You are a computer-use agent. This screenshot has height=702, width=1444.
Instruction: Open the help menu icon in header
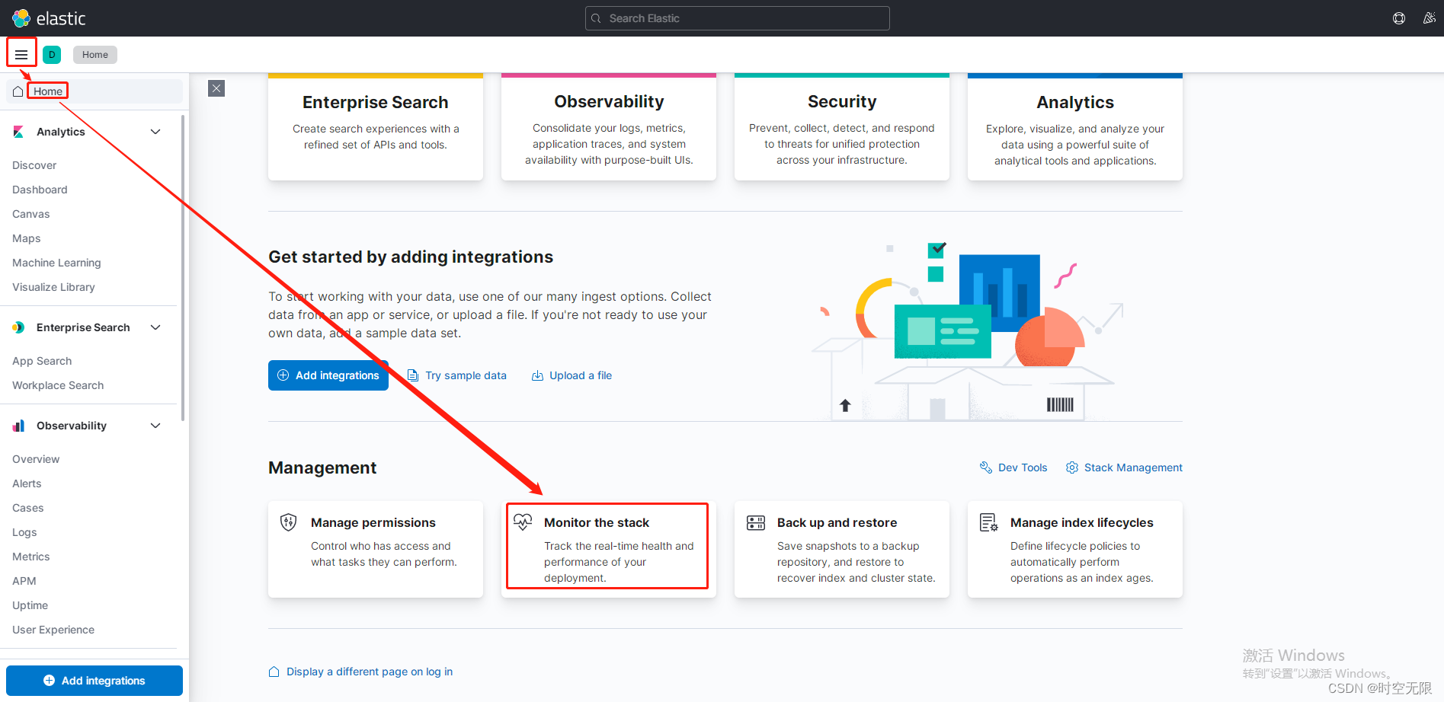(1399, 18)
